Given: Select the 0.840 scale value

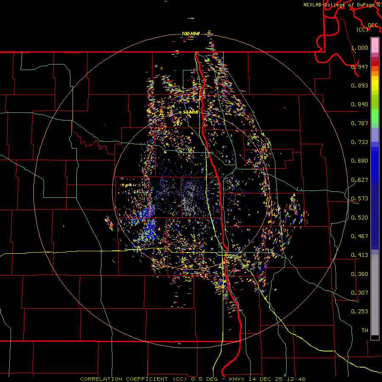Looking at the screenshot, I should click(360, 104).
